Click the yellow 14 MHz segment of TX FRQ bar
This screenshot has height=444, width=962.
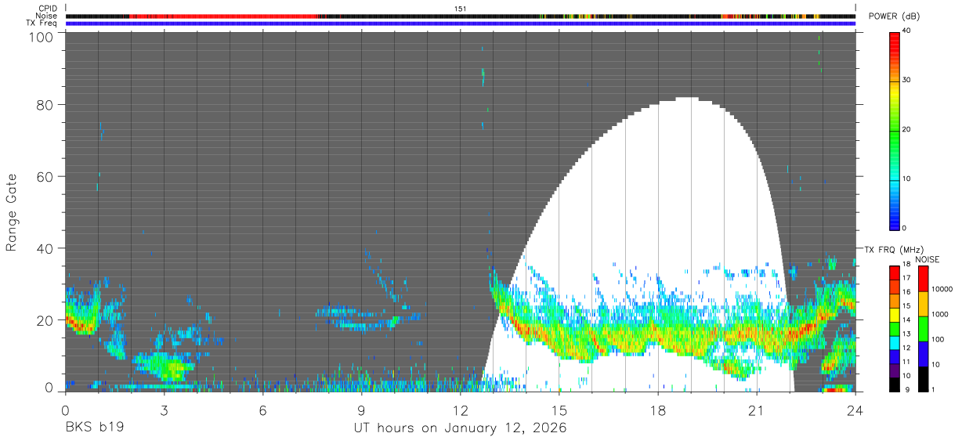pyautogui.click(x=894, y=315)
